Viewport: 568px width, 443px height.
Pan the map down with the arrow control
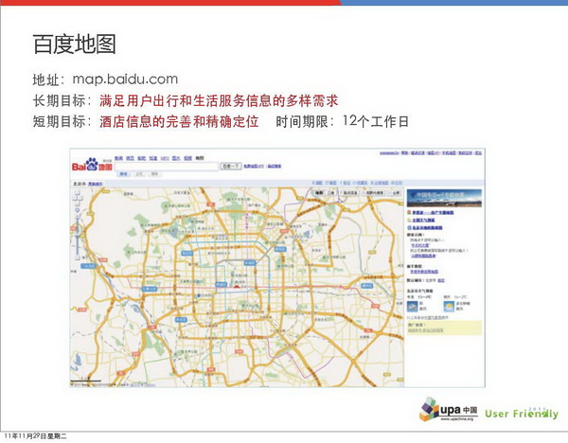pyautogui.click(x=78, y=204)
